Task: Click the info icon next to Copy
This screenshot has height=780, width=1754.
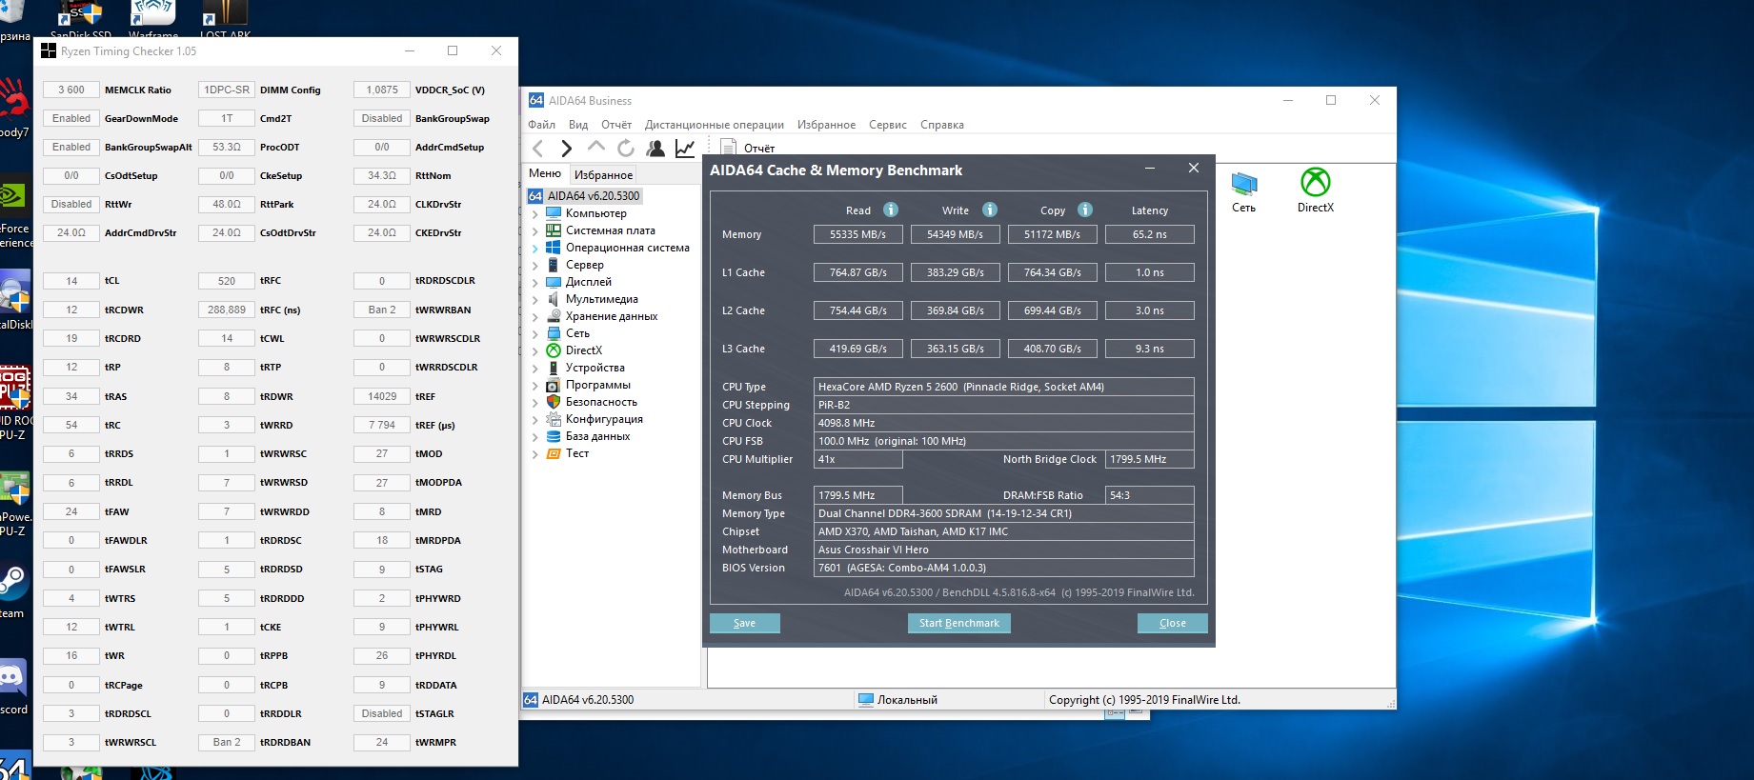Action: tap(1085, 210)
